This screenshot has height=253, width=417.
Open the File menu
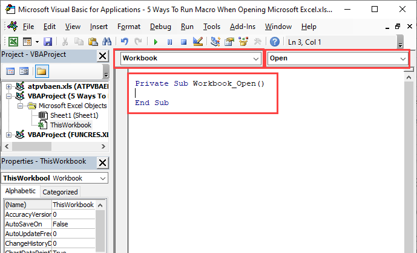[x=28, y=27]
